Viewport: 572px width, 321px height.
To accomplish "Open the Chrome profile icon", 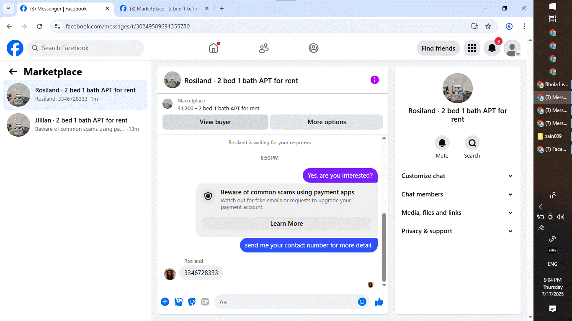I will pyautogui.click(x=509, y=26).
